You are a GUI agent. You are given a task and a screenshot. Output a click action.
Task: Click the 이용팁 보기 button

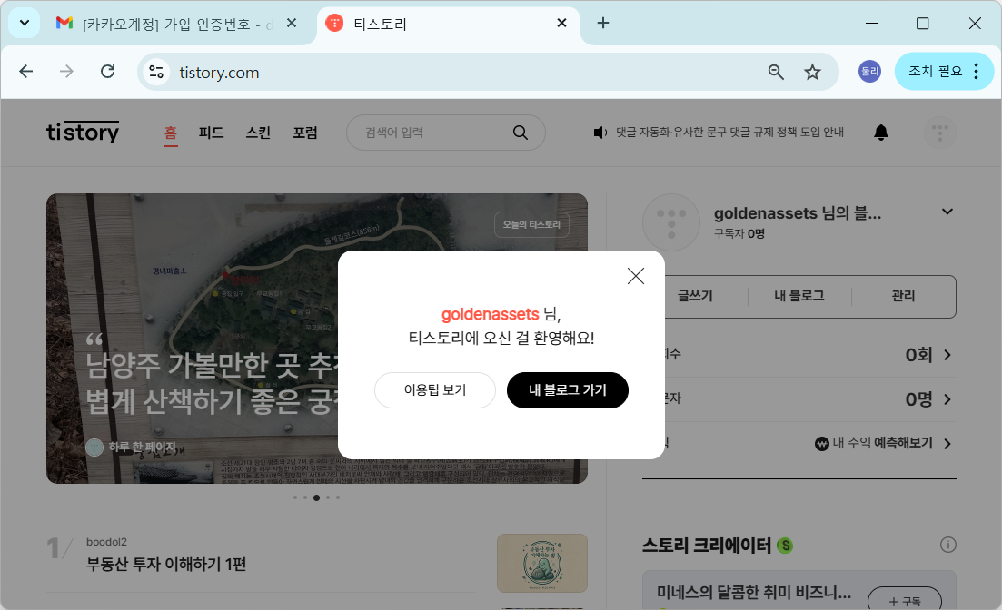tap(435, 389)
